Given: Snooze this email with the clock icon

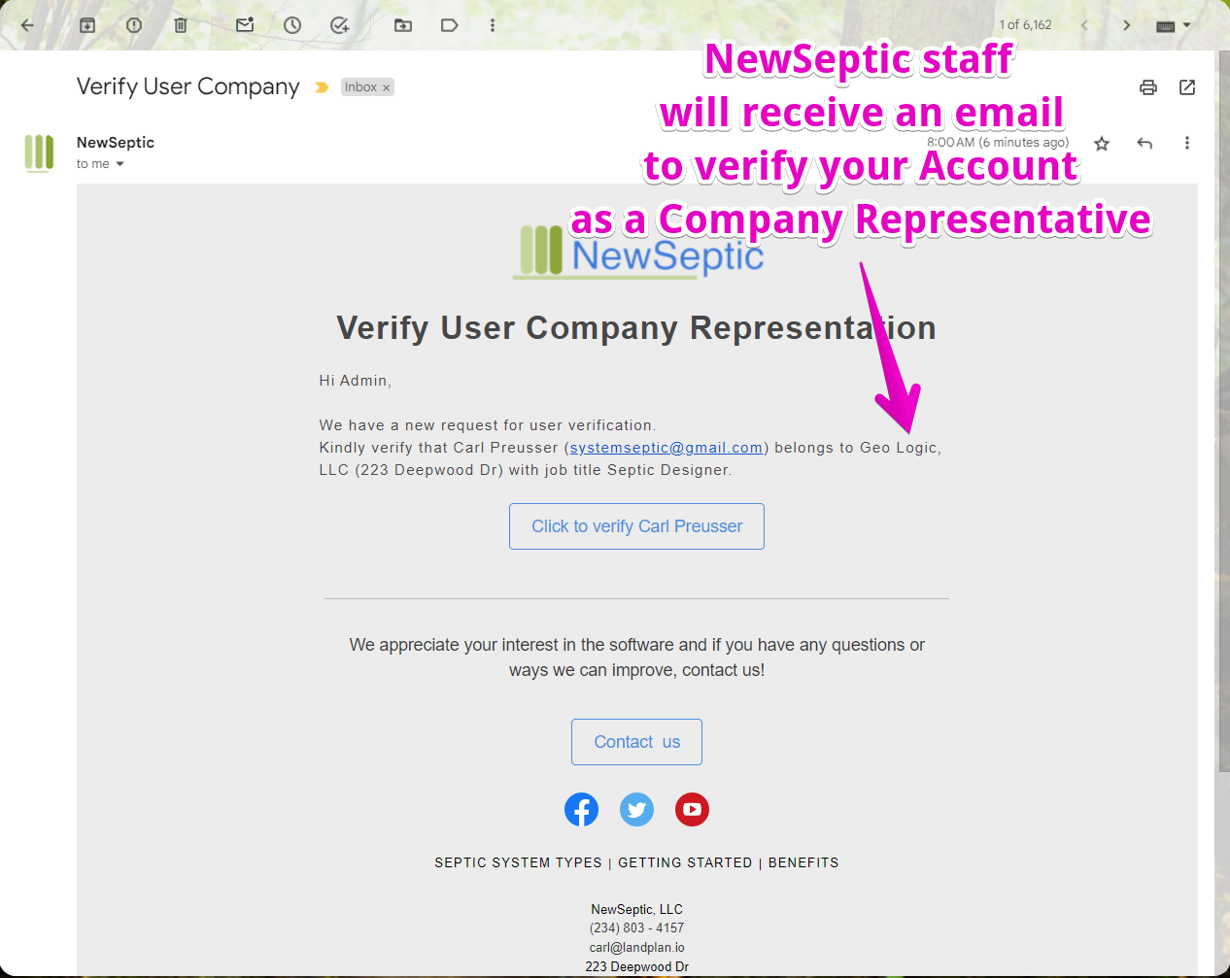Looking at the screenshot, I should 292,25.
